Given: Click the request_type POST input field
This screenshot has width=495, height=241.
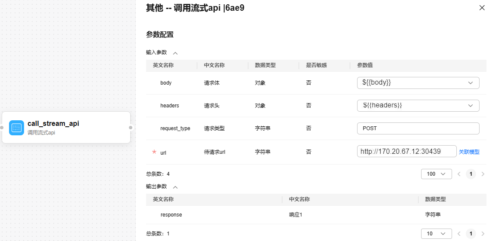Looking at the screenshot, I should click(x=418, y=128).
